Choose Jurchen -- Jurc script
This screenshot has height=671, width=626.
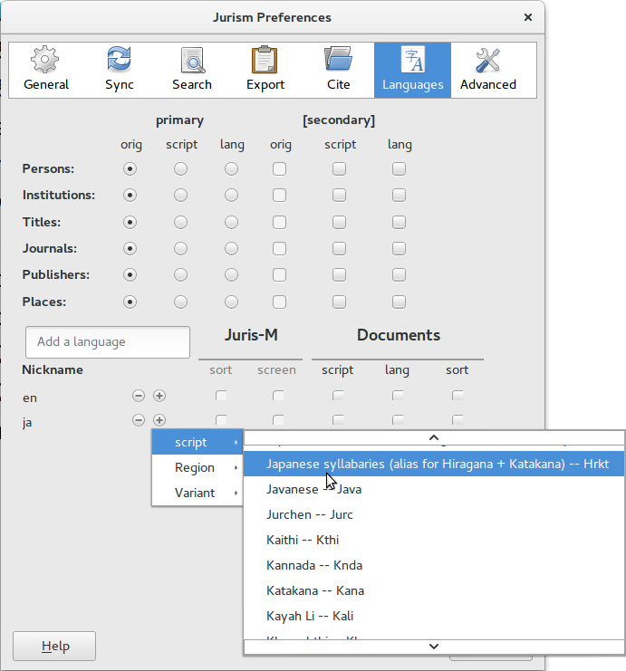434,514
